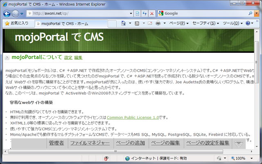Expand the zoom level dropdown arrow

(251, 158)
